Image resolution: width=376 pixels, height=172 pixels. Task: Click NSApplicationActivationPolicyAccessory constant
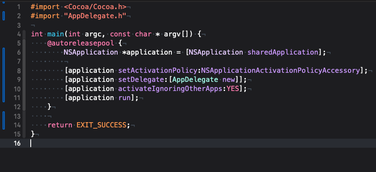[280, 71]
